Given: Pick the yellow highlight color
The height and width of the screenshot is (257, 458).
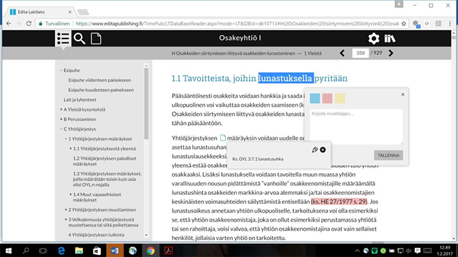Looking at the screenshot, I should point(340,99).
